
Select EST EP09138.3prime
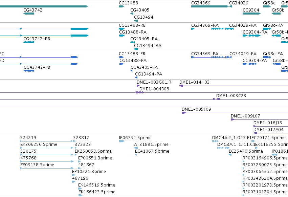tap(47, 168)
